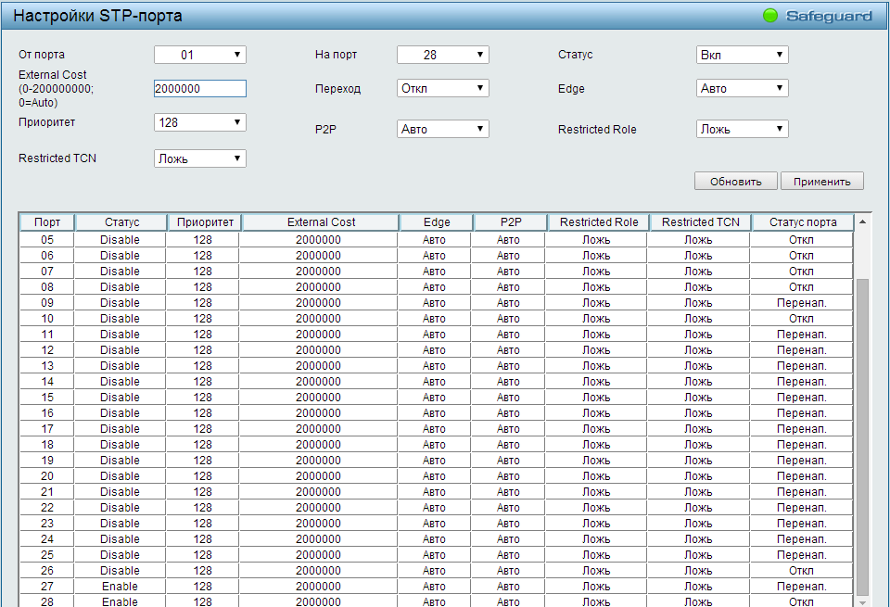Image resolution: width=890 pixels, height=607 pixels.
Task: Open the 'Приоритет' dropdown
Action: (199, 122)
